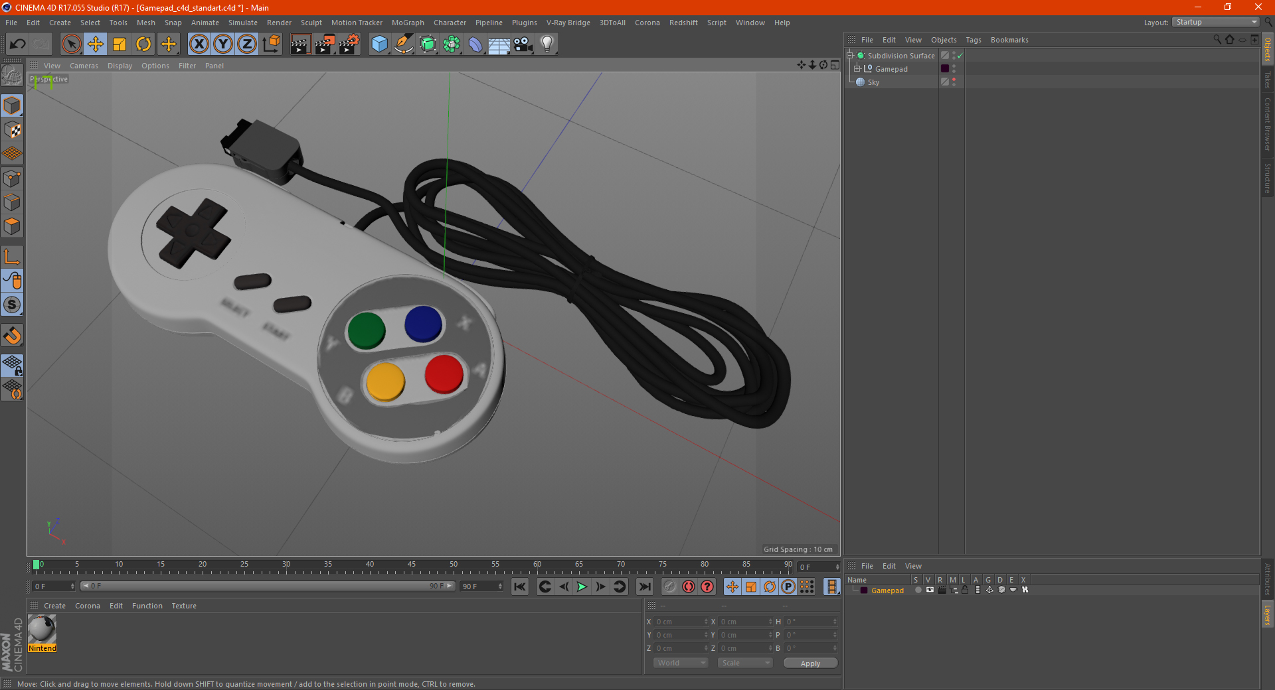
Task: Click the end frame 90 F field
Action: pos(481,586)
